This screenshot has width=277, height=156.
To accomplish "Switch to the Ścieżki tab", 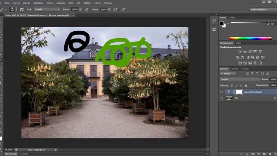I will coord(245,69).
